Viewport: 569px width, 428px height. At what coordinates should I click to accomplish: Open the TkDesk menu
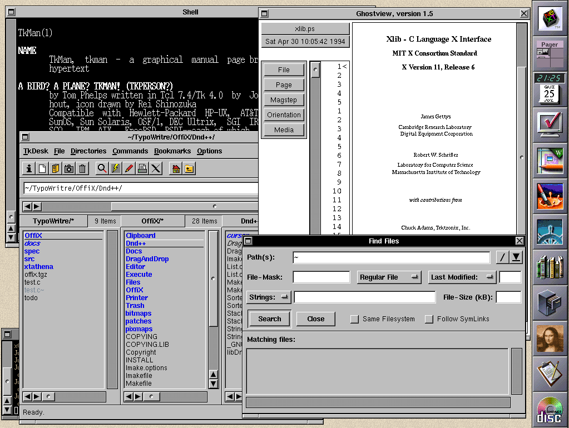click(x=36, y=151)
